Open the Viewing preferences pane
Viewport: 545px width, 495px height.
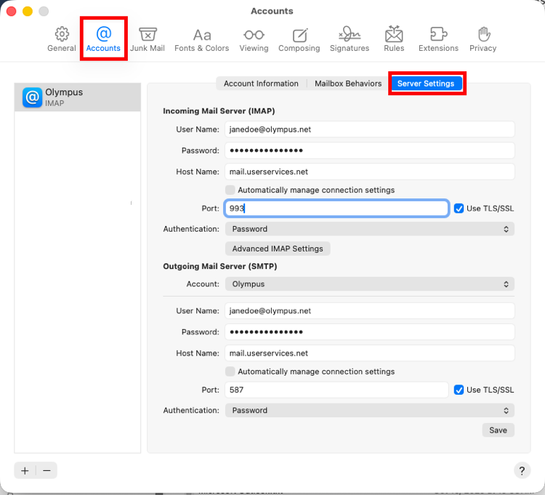[x=254, y=39]
